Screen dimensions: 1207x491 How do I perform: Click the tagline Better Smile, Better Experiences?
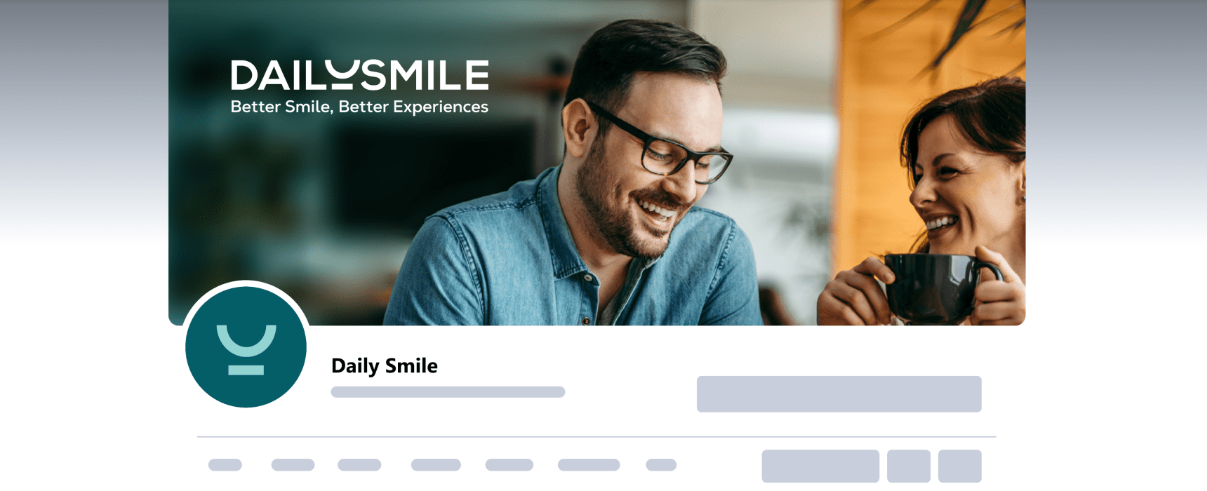click(359, 107)
